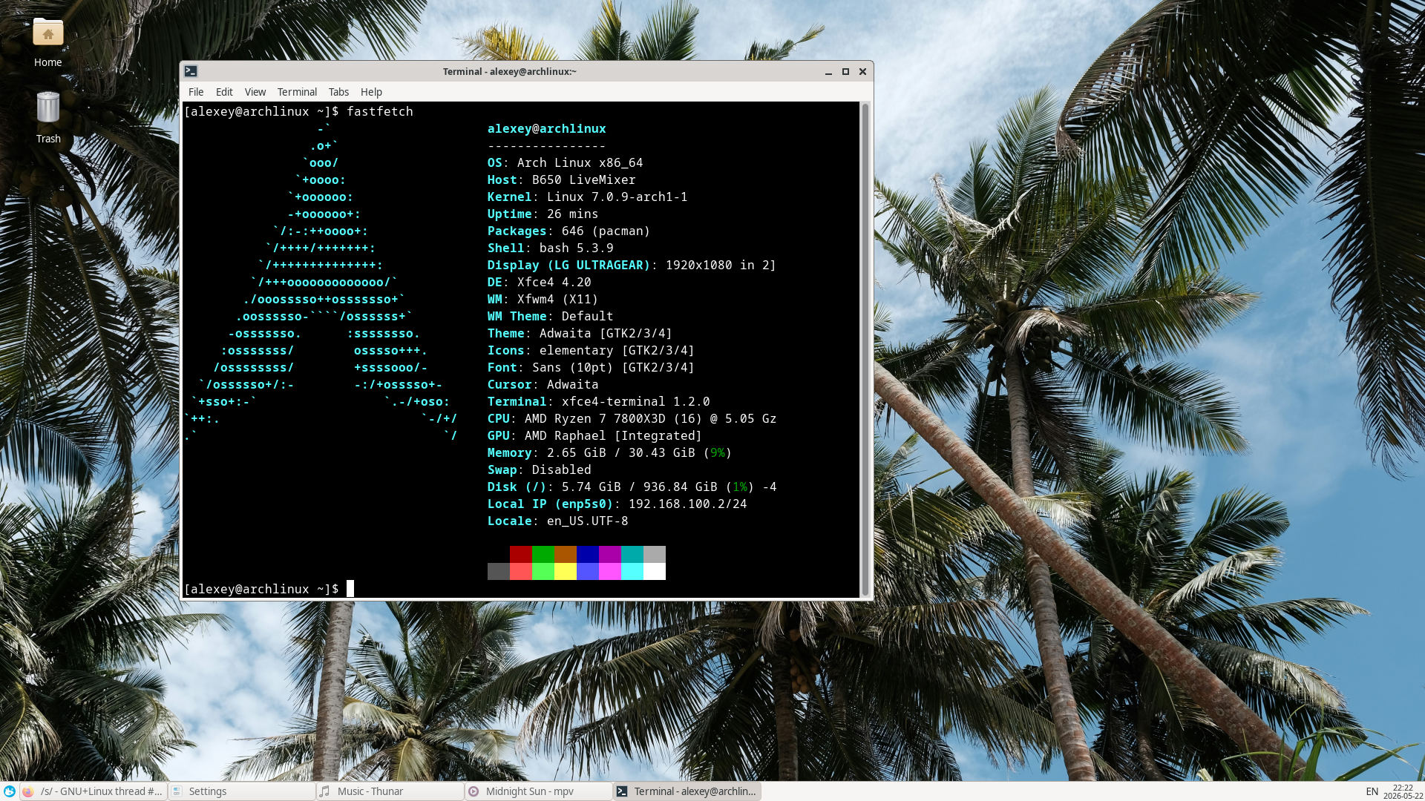Click the EN keyboard layout indicator
The height and width of the screenshot is (801, 1425).
point(1372,791)
